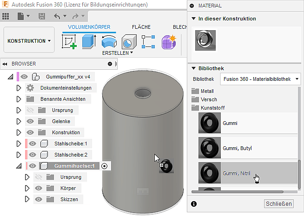Image resolution: width=304 pixels, height=216 pixels.
Task: Click the Save floppy disk icon
Action: point(42,16)
